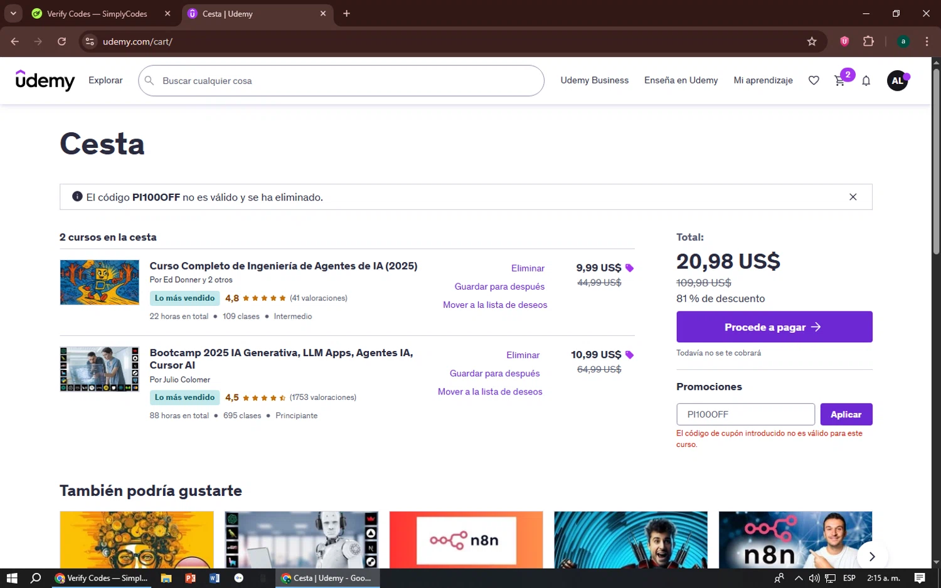
Task: Open Windows taskbar search
Action: click(x=36, y=578)
